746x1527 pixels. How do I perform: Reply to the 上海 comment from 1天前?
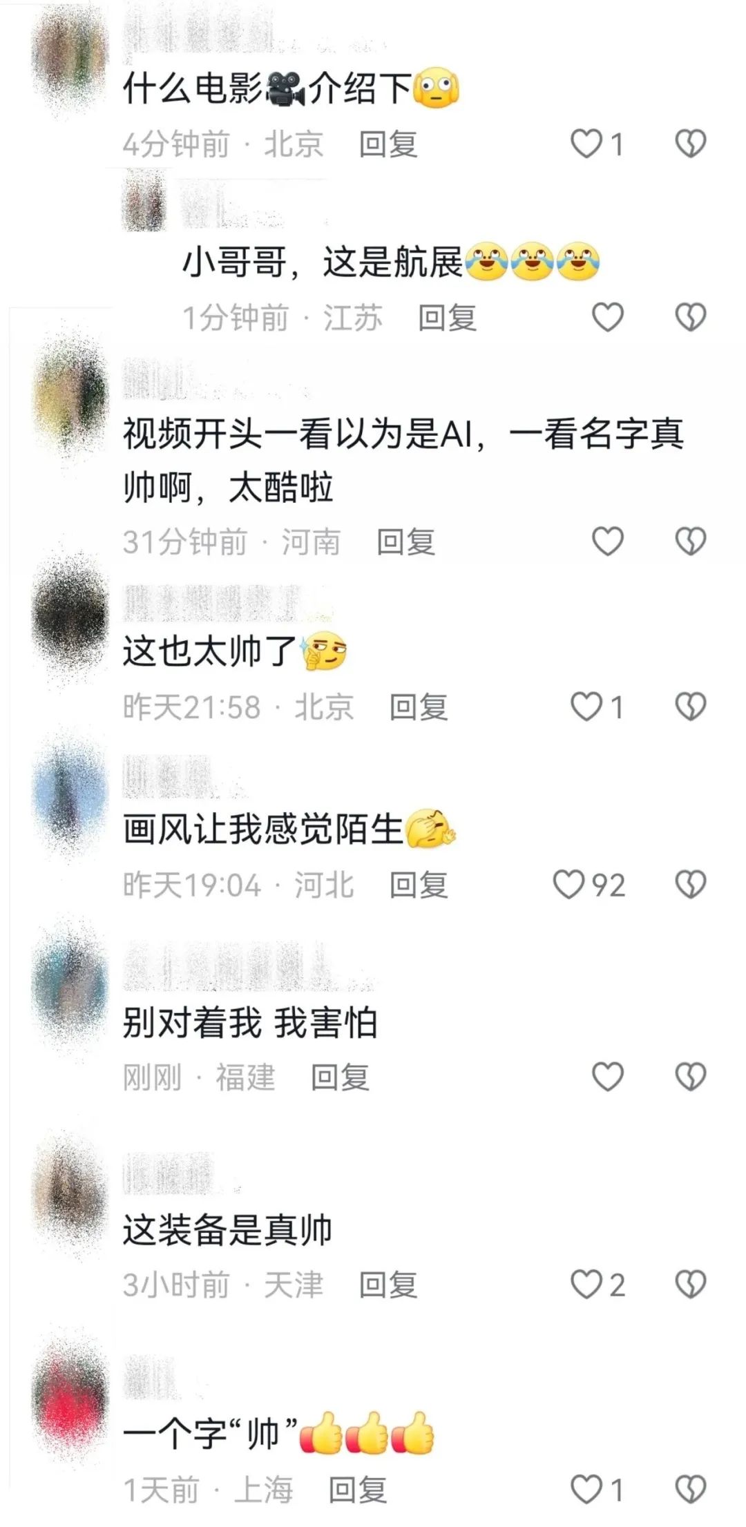[x=357, y=1490]
